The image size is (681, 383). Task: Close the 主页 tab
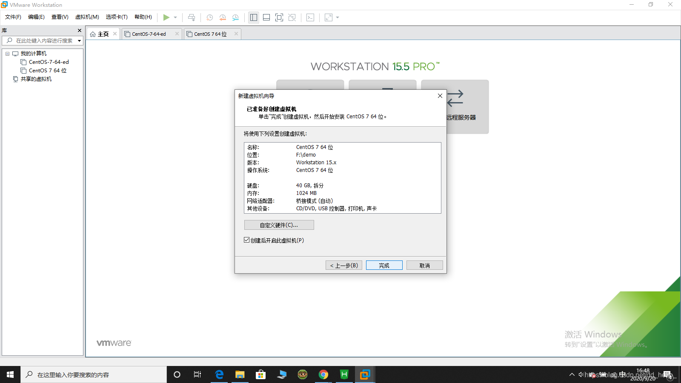(x=115, y=34)
